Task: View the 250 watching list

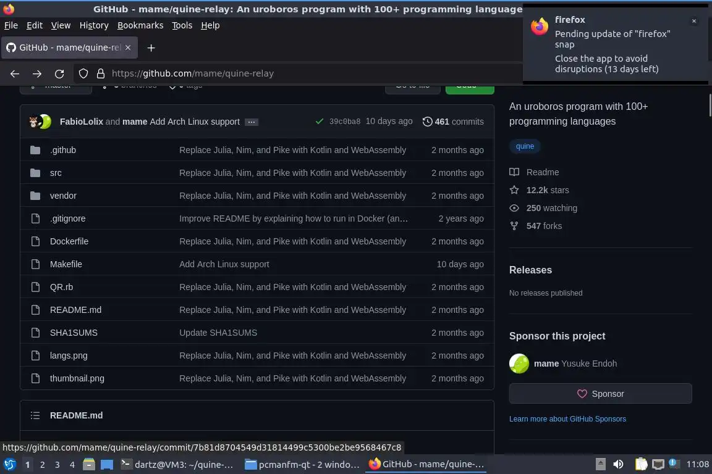Action: pos(543,208)
